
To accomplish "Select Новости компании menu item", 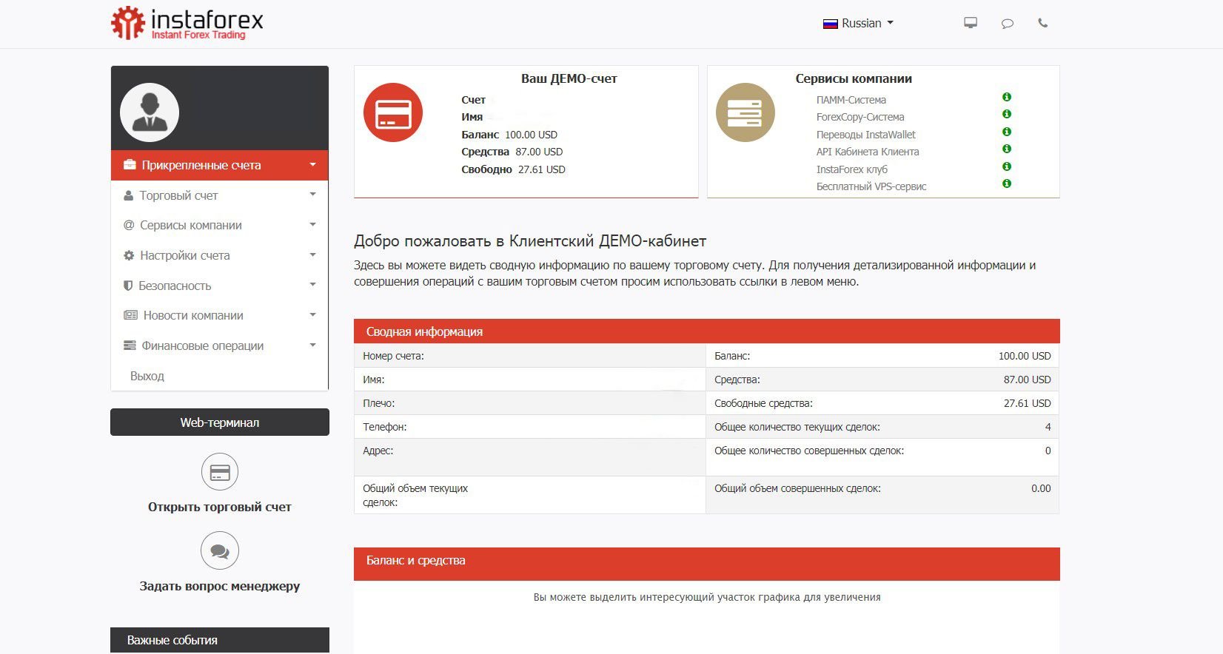I will point(219,315).
